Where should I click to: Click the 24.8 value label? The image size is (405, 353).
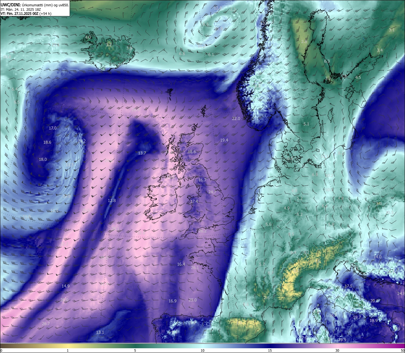pos(401,293)
